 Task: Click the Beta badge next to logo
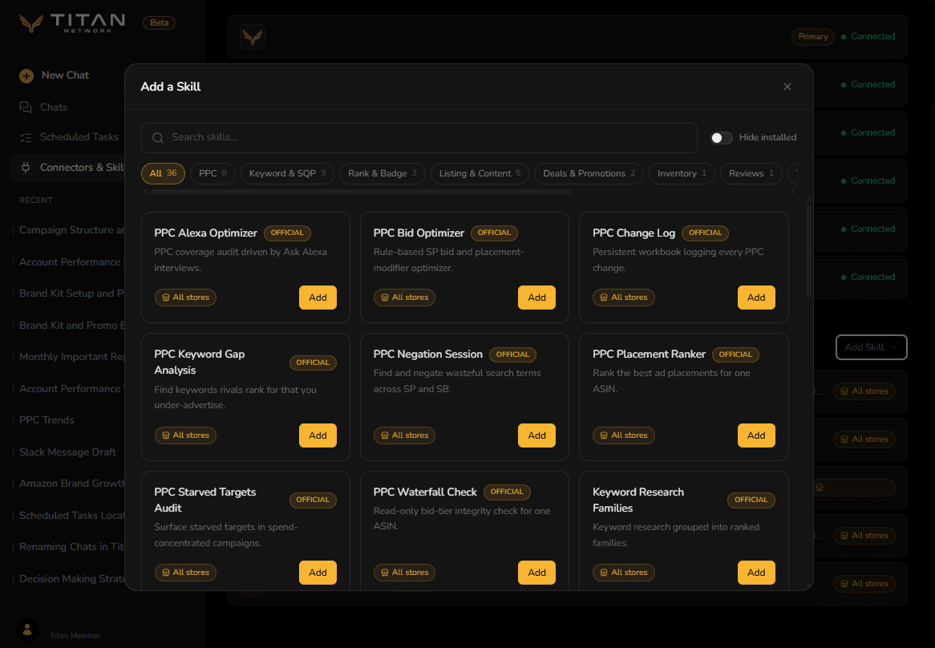pyautogui.click(x=159, y=22)
